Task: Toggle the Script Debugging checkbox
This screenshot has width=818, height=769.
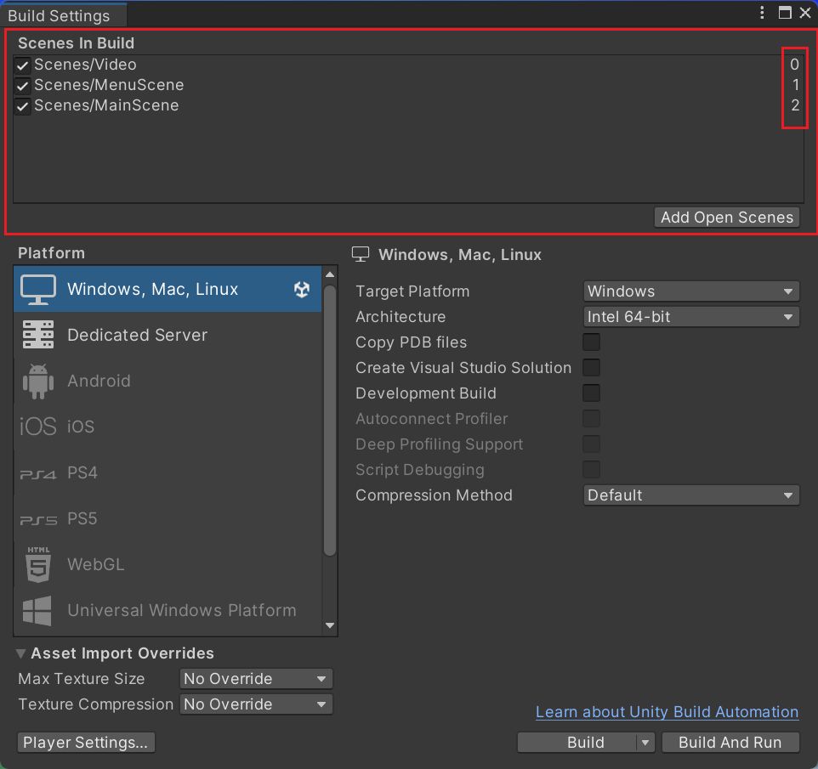Action: click(591, 470)
